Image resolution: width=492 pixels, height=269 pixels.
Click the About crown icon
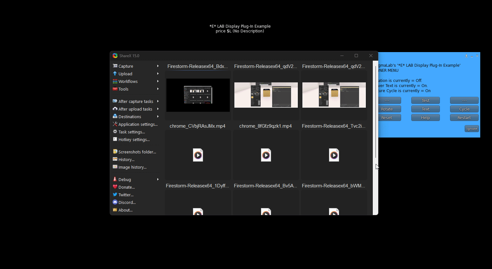pyautogui.click(x=115, y=210)
